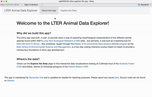Maximize the window with green button
The width and height of the screenshot is (152, 97).
coord(6,1)
